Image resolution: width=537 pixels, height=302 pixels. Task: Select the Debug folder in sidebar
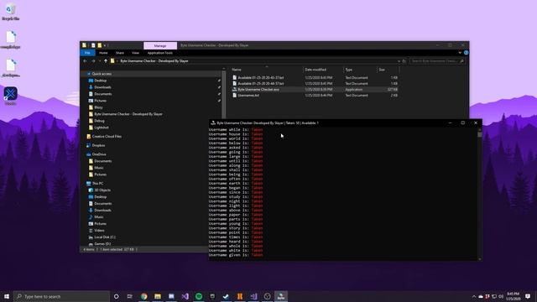(99, 121)
